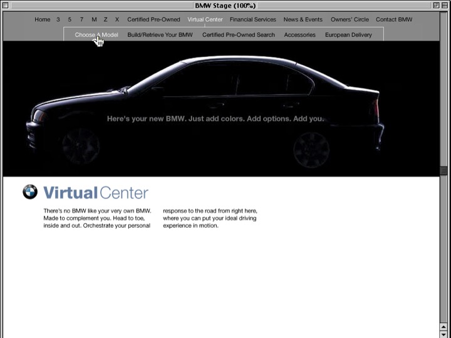Select European Delivery in the submenu
This screenshot has height=338, width=451.
(348, 35)
